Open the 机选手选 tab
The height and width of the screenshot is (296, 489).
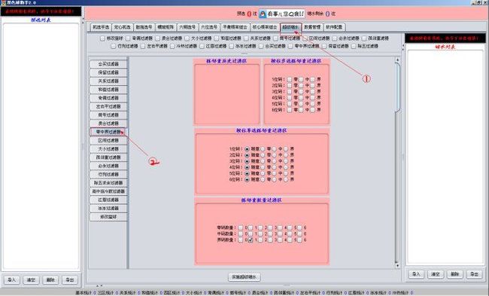coord(101,27)
